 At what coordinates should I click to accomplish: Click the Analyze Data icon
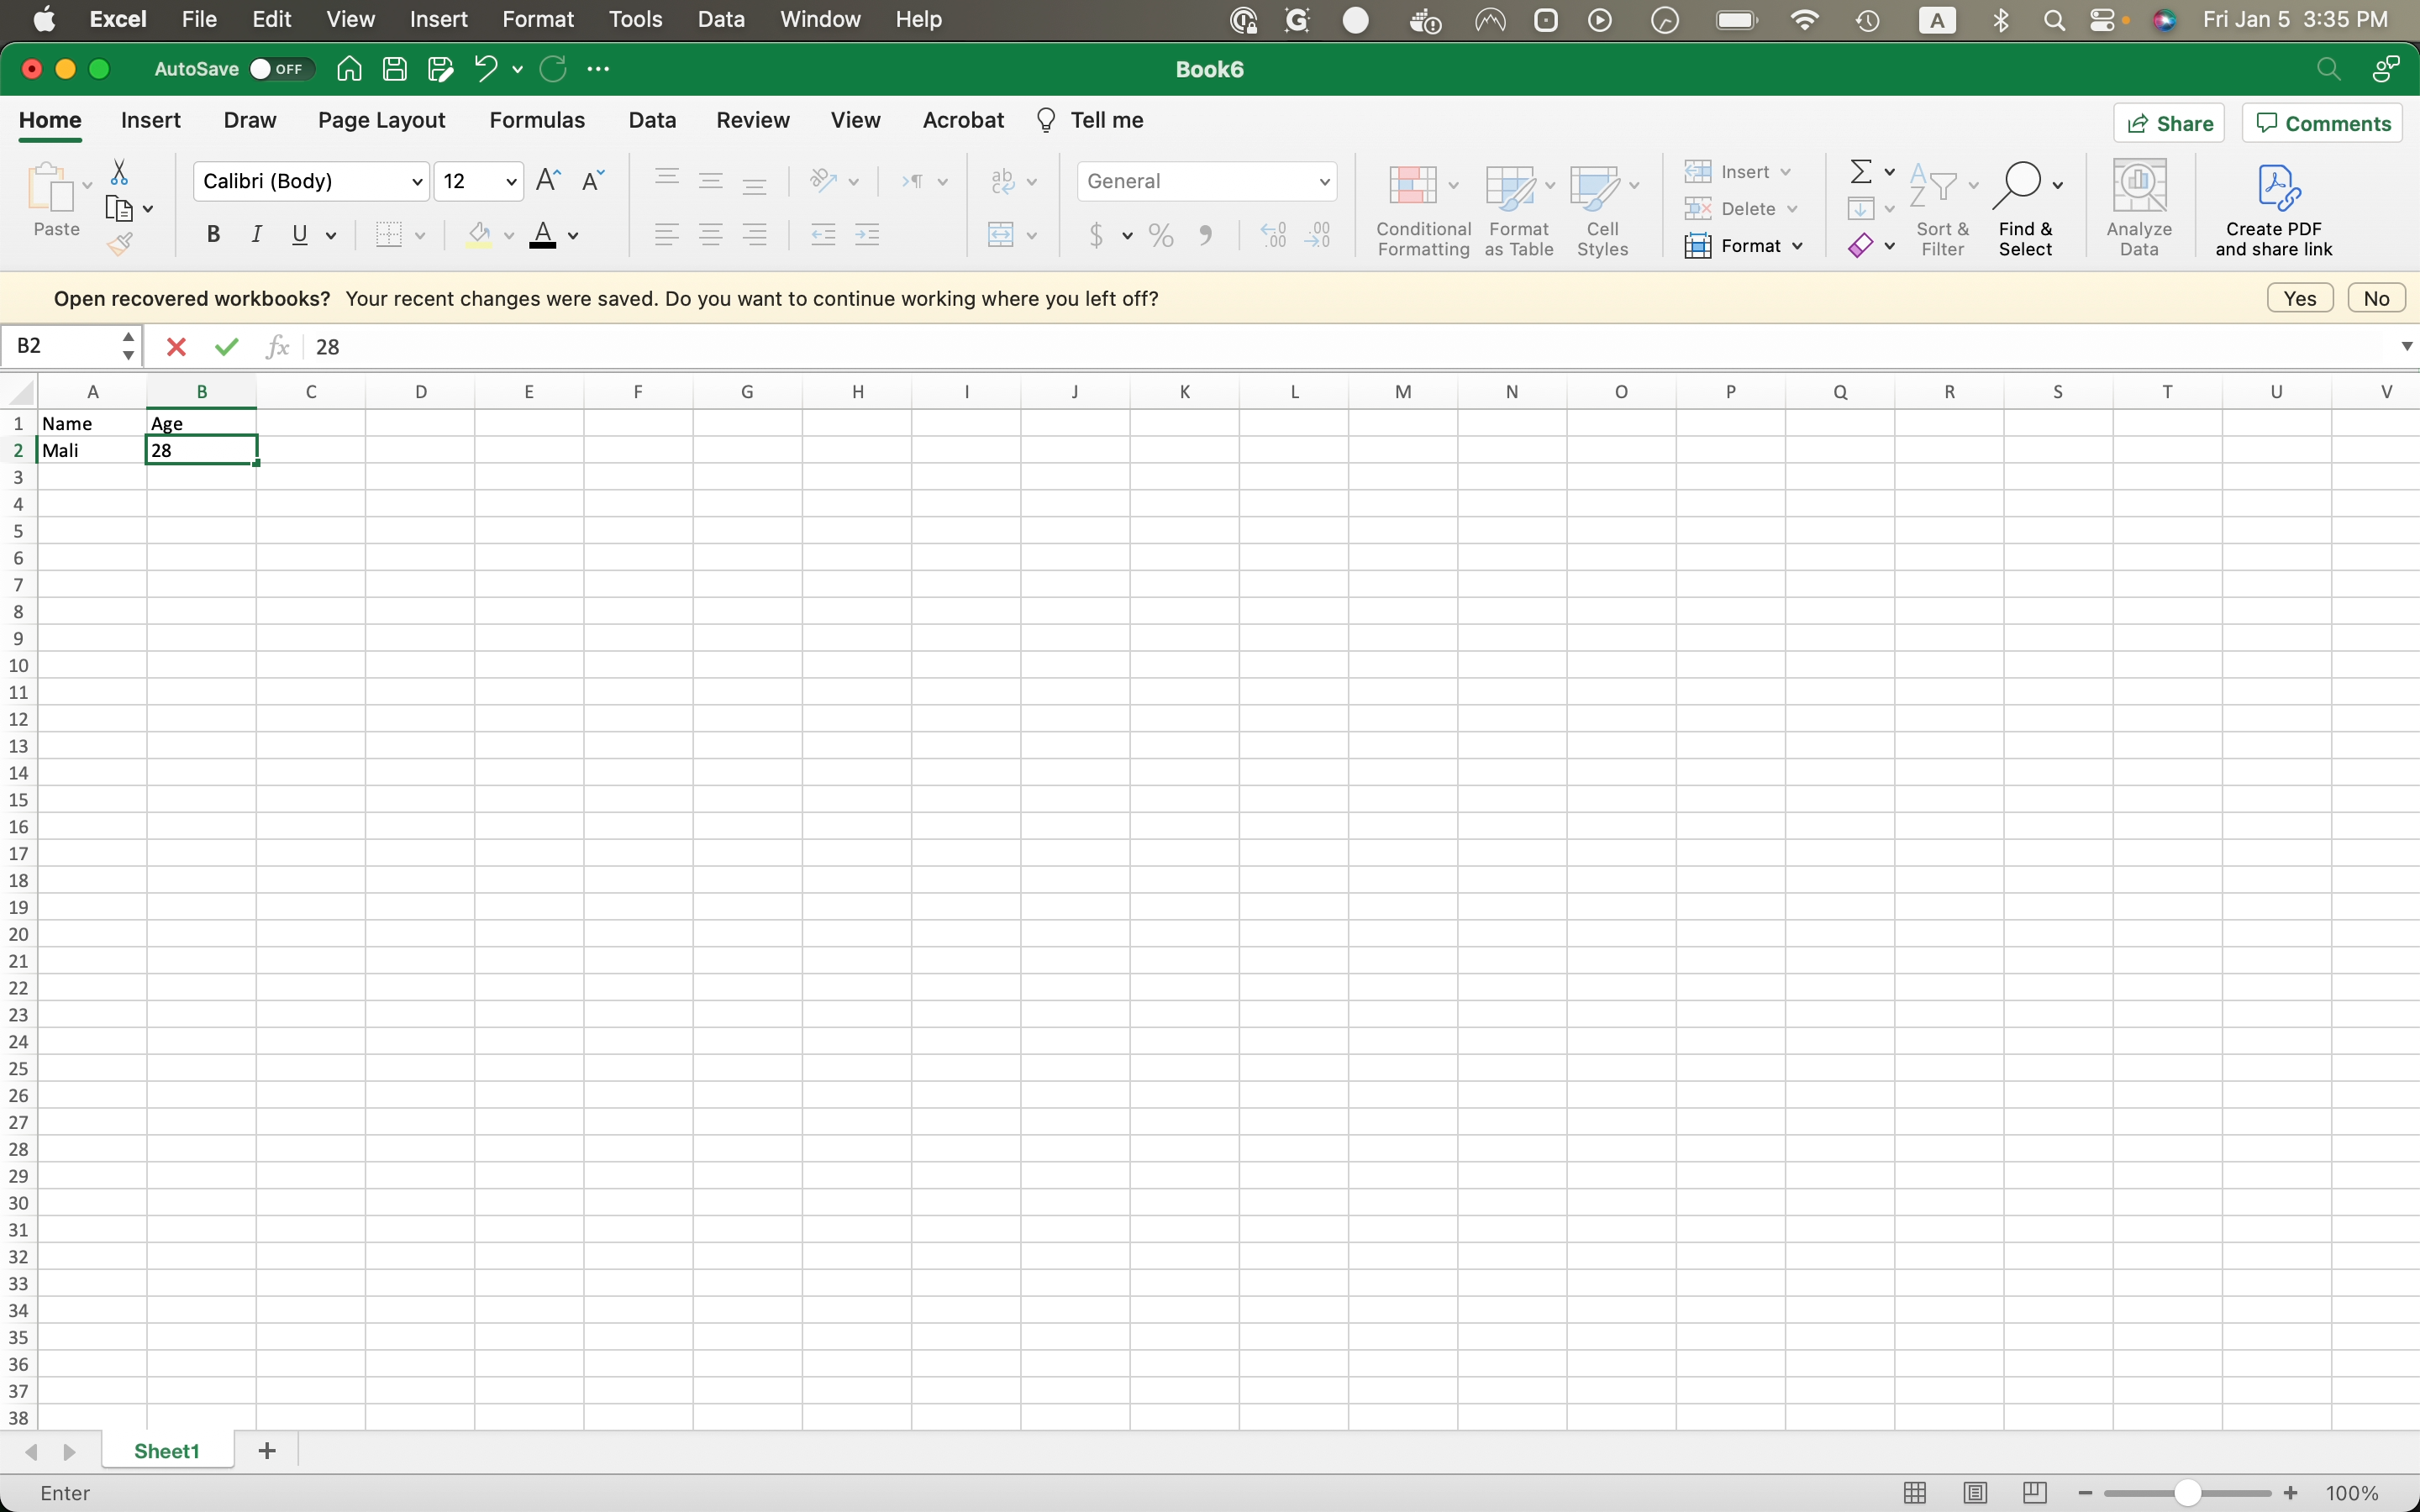pos(2138,209)
